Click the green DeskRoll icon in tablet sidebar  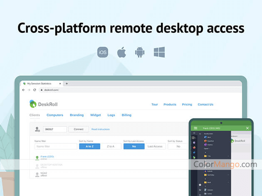pyautogui.click(x=194, y=157)
